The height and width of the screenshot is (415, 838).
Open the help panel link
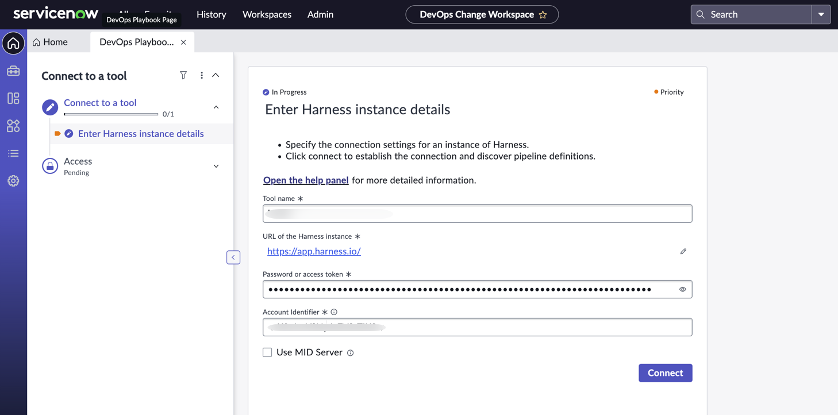click(306, 180)
